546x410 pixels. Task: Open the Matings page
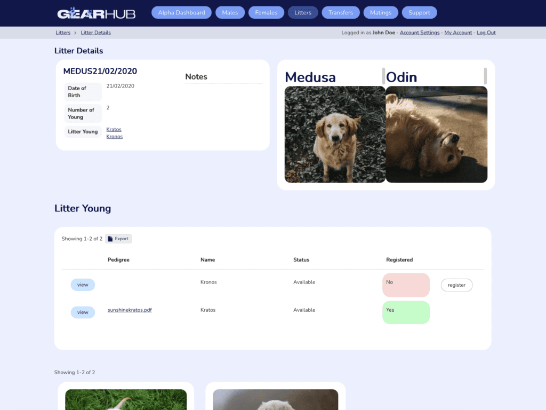[381, 13]
